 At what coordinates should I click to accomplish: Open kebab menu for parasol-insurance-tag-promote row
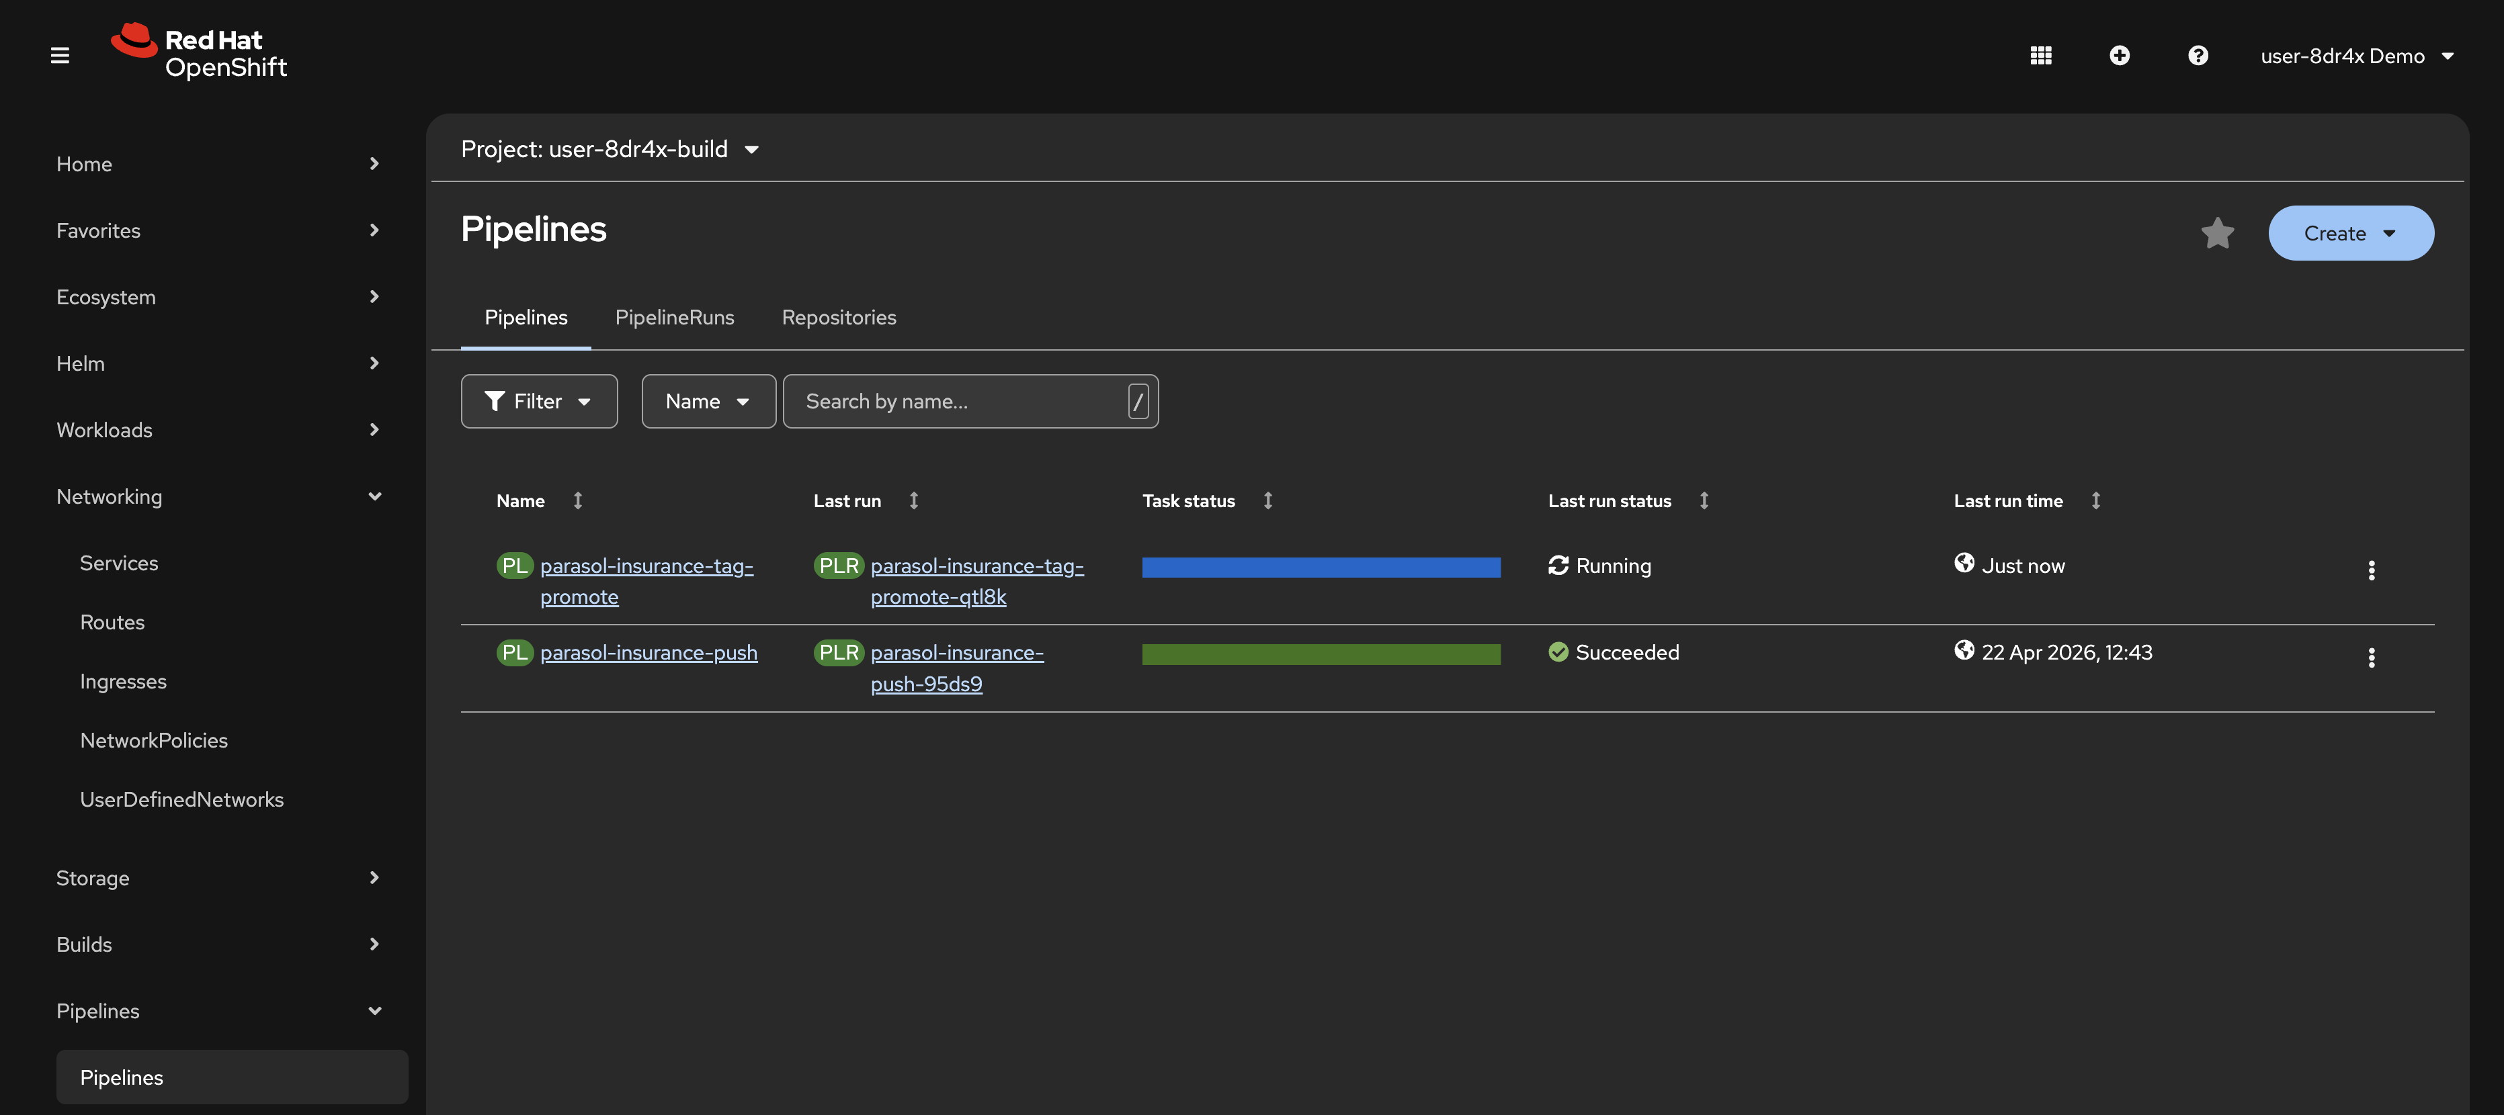pyautogui.click(x=2371, y=570)
